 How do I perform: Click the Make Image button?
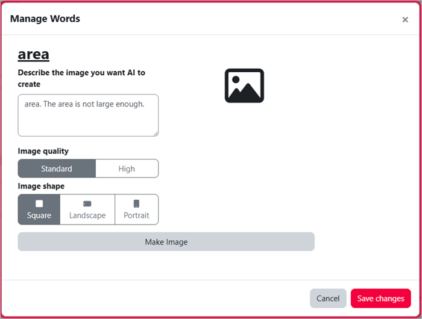[166, 241]
